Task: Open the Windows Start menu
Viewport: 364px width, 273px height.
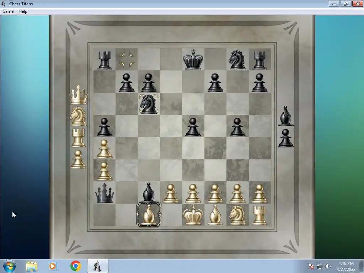Action: [x=10, y=266]
